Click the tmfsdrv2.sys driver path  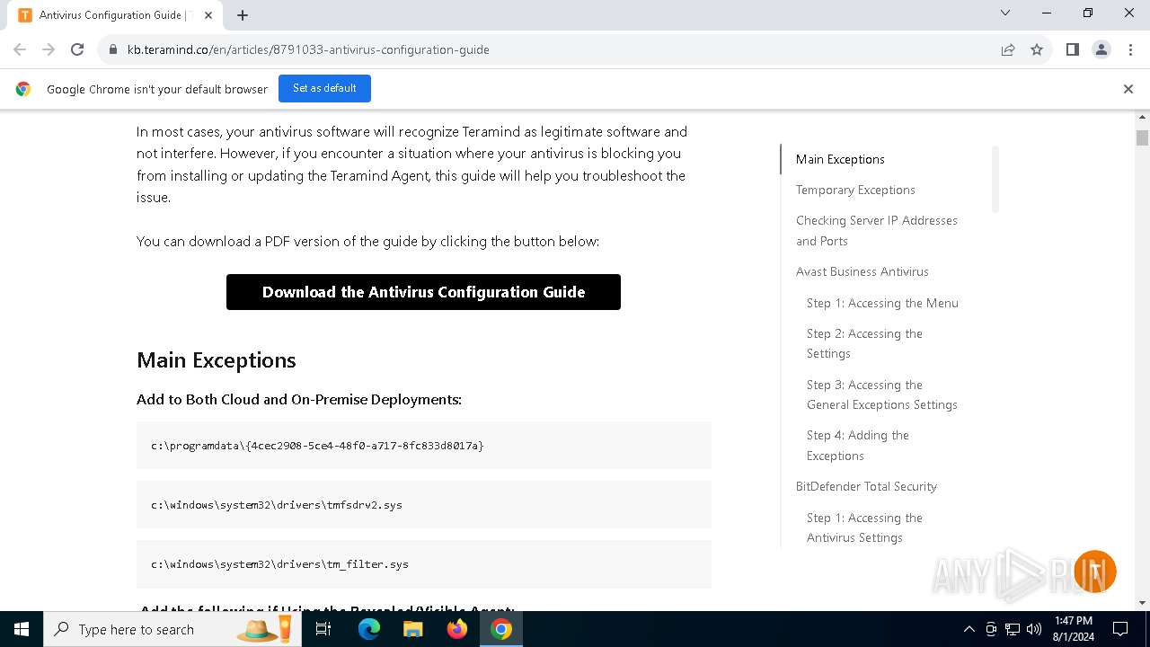point(277,505)
